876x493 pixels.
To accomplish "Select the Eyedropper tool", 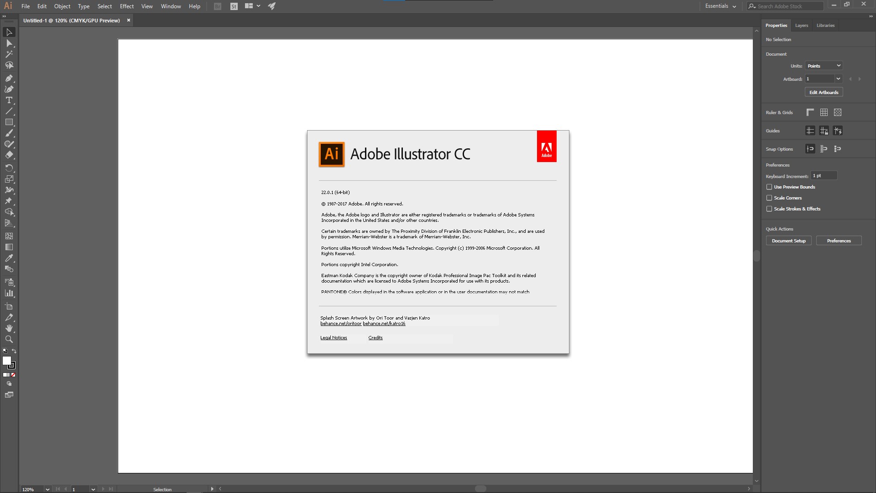I will click(9, 258).
